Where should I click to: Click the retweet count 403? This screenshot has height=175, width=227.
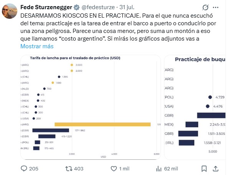(79, 168)
